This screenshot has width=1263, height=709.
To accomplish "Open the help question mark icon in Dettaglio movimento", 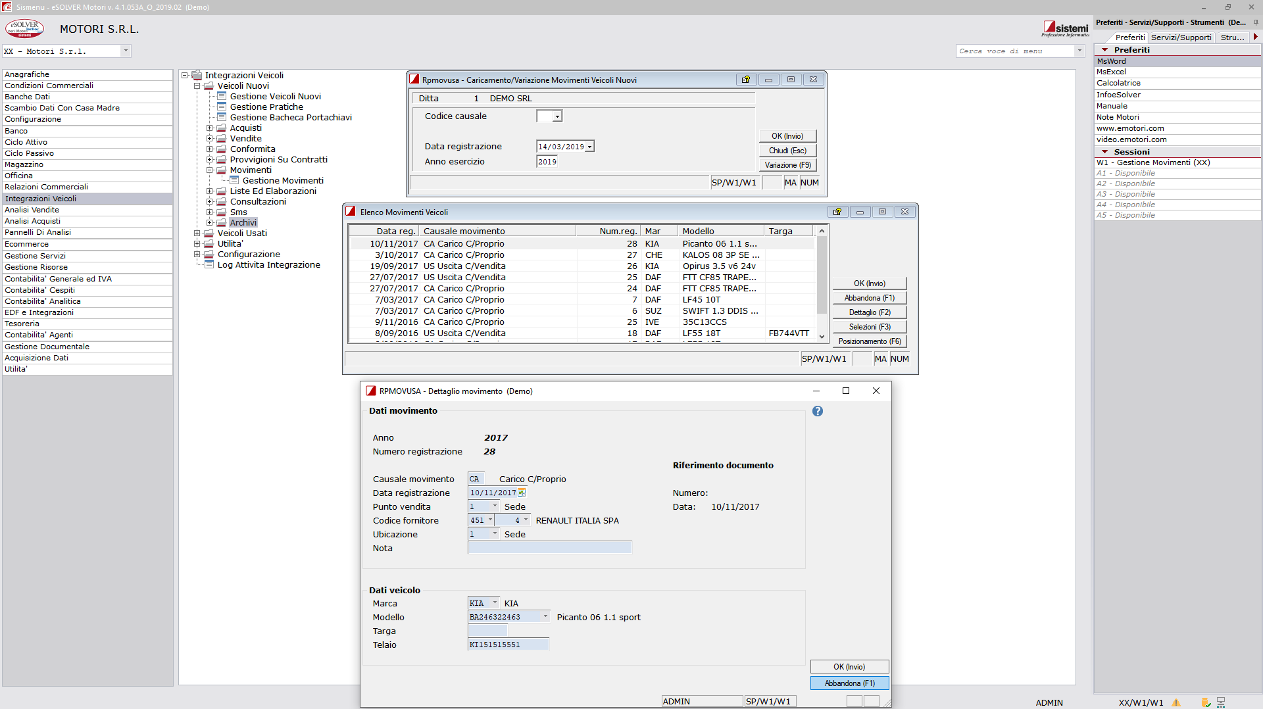I will pyautogui.click(x=818, y=411).
